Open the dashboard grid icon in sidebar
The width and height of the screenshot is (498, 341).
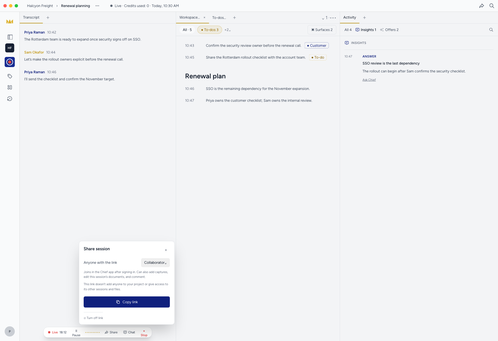[10, 87]
